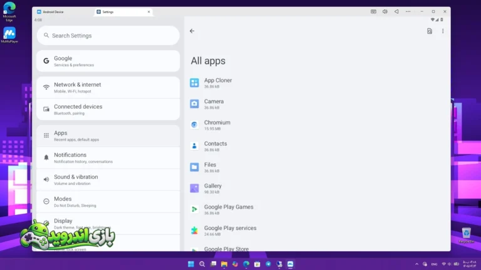The height and width of the screenshot is (270, 481).
Task: Open Sound & vibration settings
Action: 108,180
